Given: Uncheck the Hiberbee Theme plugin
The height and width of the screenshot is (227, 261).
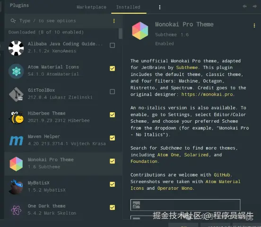Looking at the screenshot, I should pyautogui.click(x=113, y=115).
